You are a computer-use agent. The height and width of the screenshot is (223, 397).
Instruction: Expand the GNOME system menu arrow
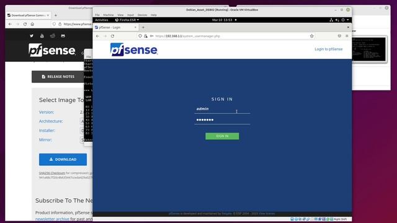[348, 20]
